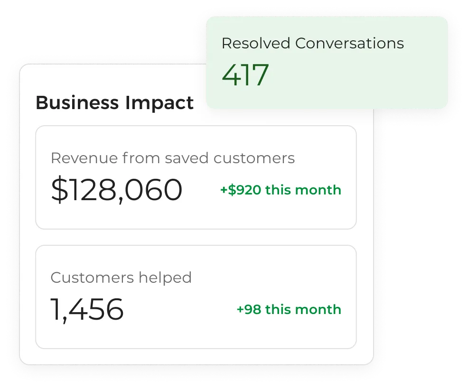Click the Customers helped label
The width and height of the screenshot is (468, 388).
click(121, 277)
